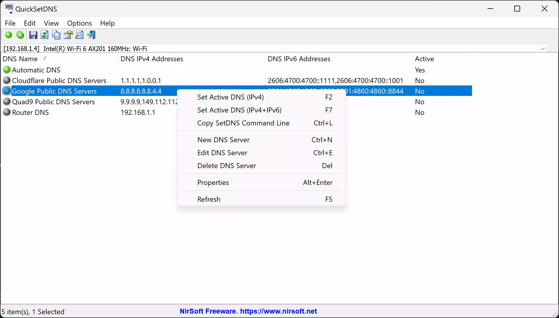Minimize the QuickSetDNS window
Image resolution: width=559 pixels, height=318 pixels.
pyautogui.click(x=490, y=9)
